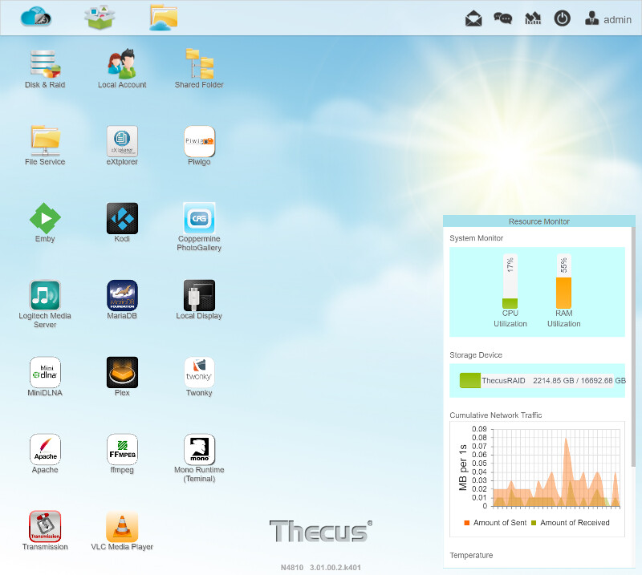Launch Plex
The image size is (642, 575).
[122, 372]
